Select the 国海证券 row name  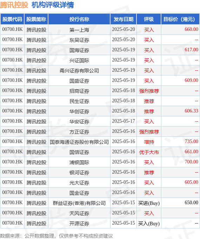tap(79, 50)
